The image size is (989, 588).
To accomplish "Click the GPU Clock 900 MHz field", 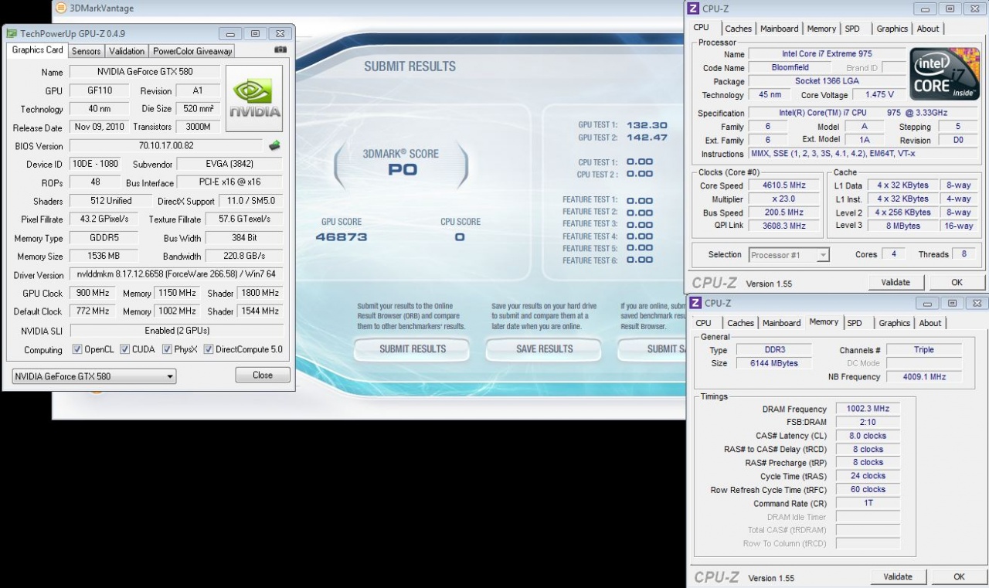I will coord(92,293).
